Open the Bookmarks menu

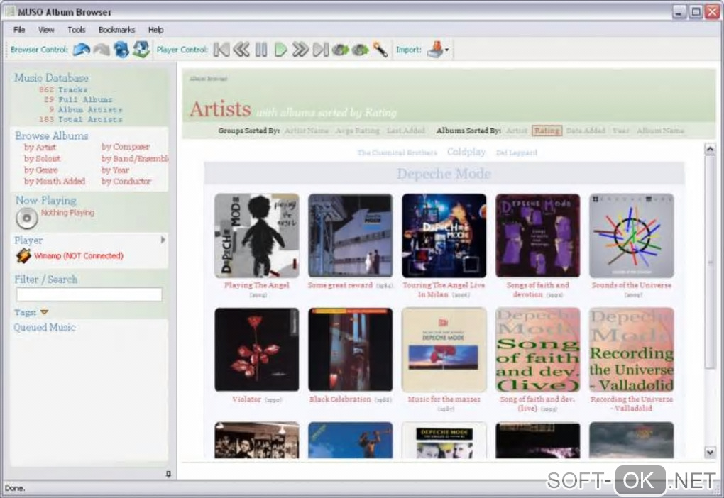[x=116, y=30]
